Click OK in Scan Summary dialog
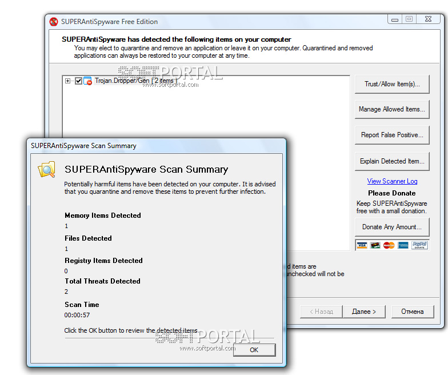Image resolution: width=448 pixels, height=375 pixels. point(254,350)
